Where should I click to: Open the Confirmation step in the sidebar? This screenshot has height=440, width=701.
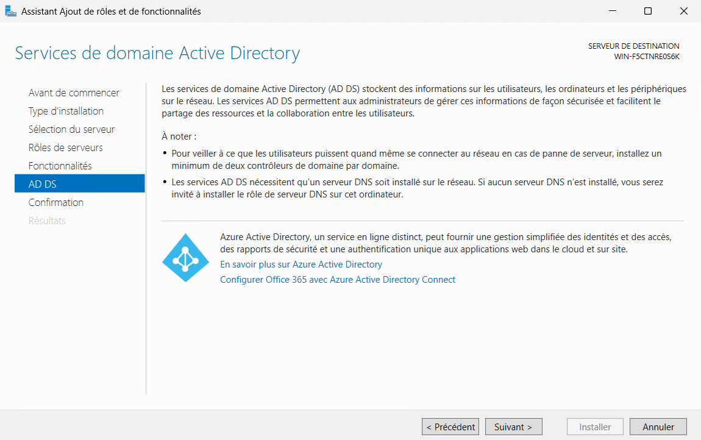(x=56, y=202)
